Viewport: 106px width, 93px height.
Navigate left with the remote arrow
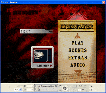click(x=63, y=88)
